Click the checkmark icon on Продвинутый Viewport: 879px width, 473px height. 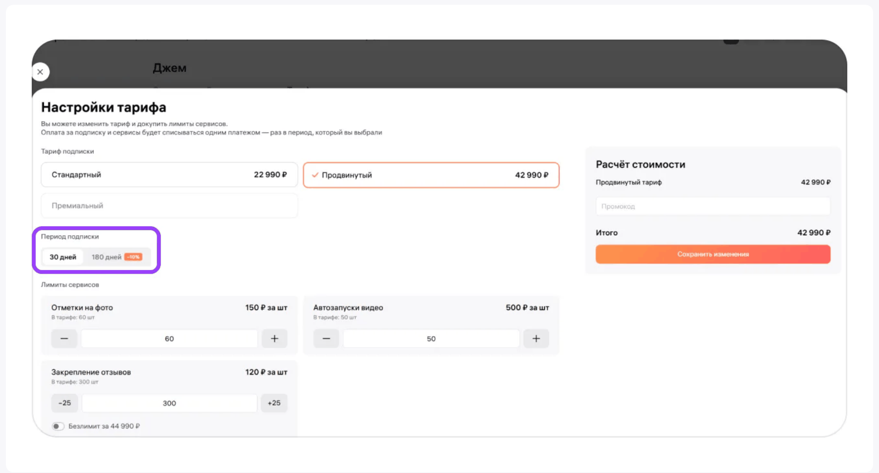coord(315,175)
